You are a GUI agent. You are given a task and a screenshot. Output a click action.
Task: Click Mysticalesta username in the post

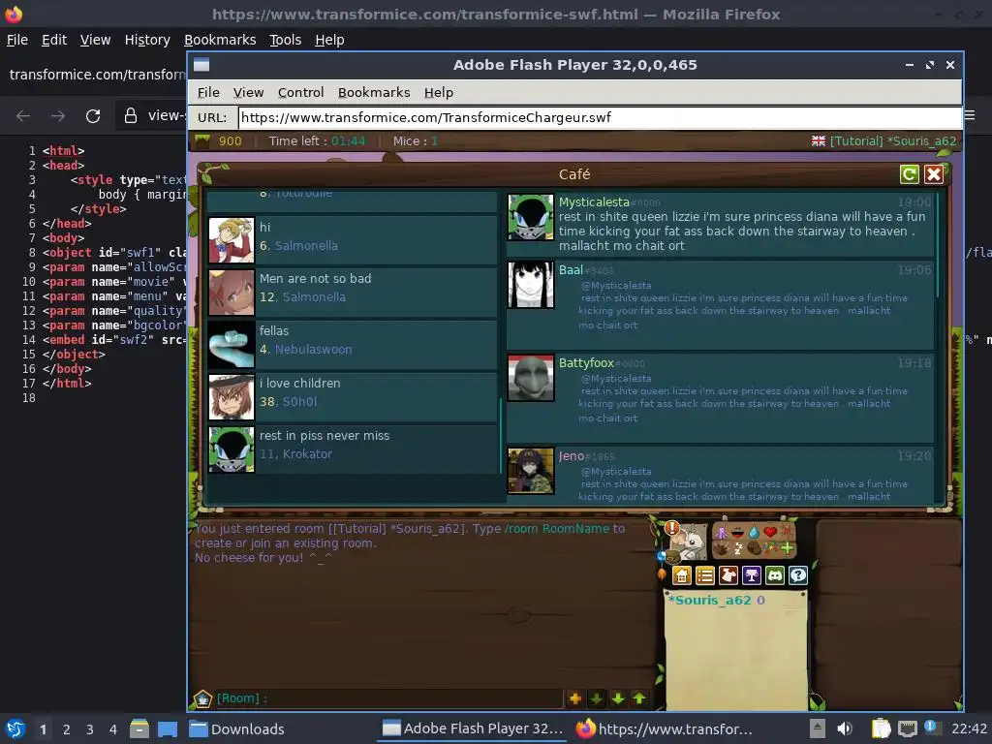pyautogui.click(x=594, y=202)
